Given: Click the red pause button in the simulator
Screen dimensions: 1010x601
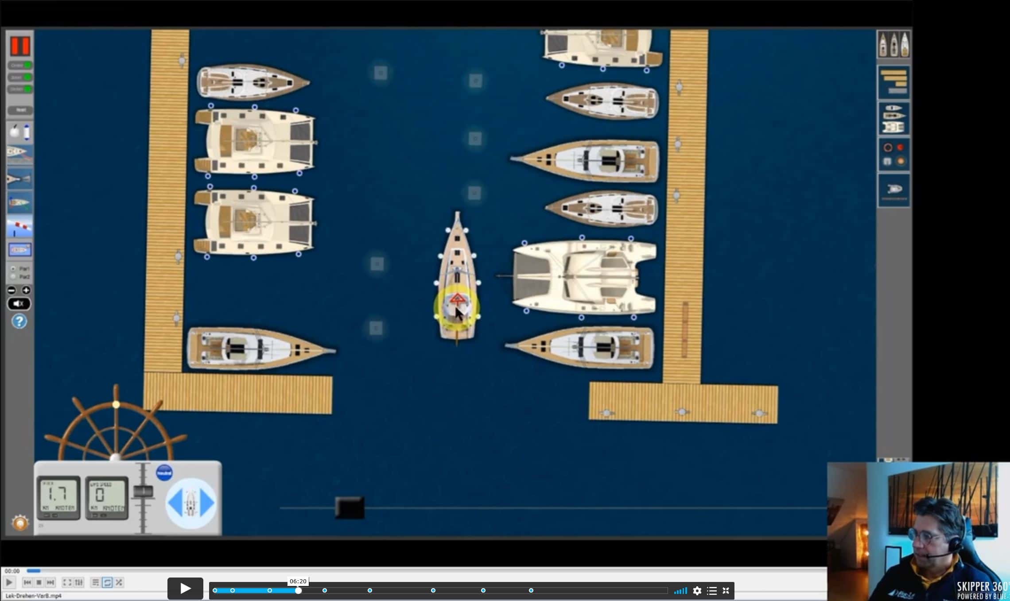Looking at the screenshot, I should point(20,46).
